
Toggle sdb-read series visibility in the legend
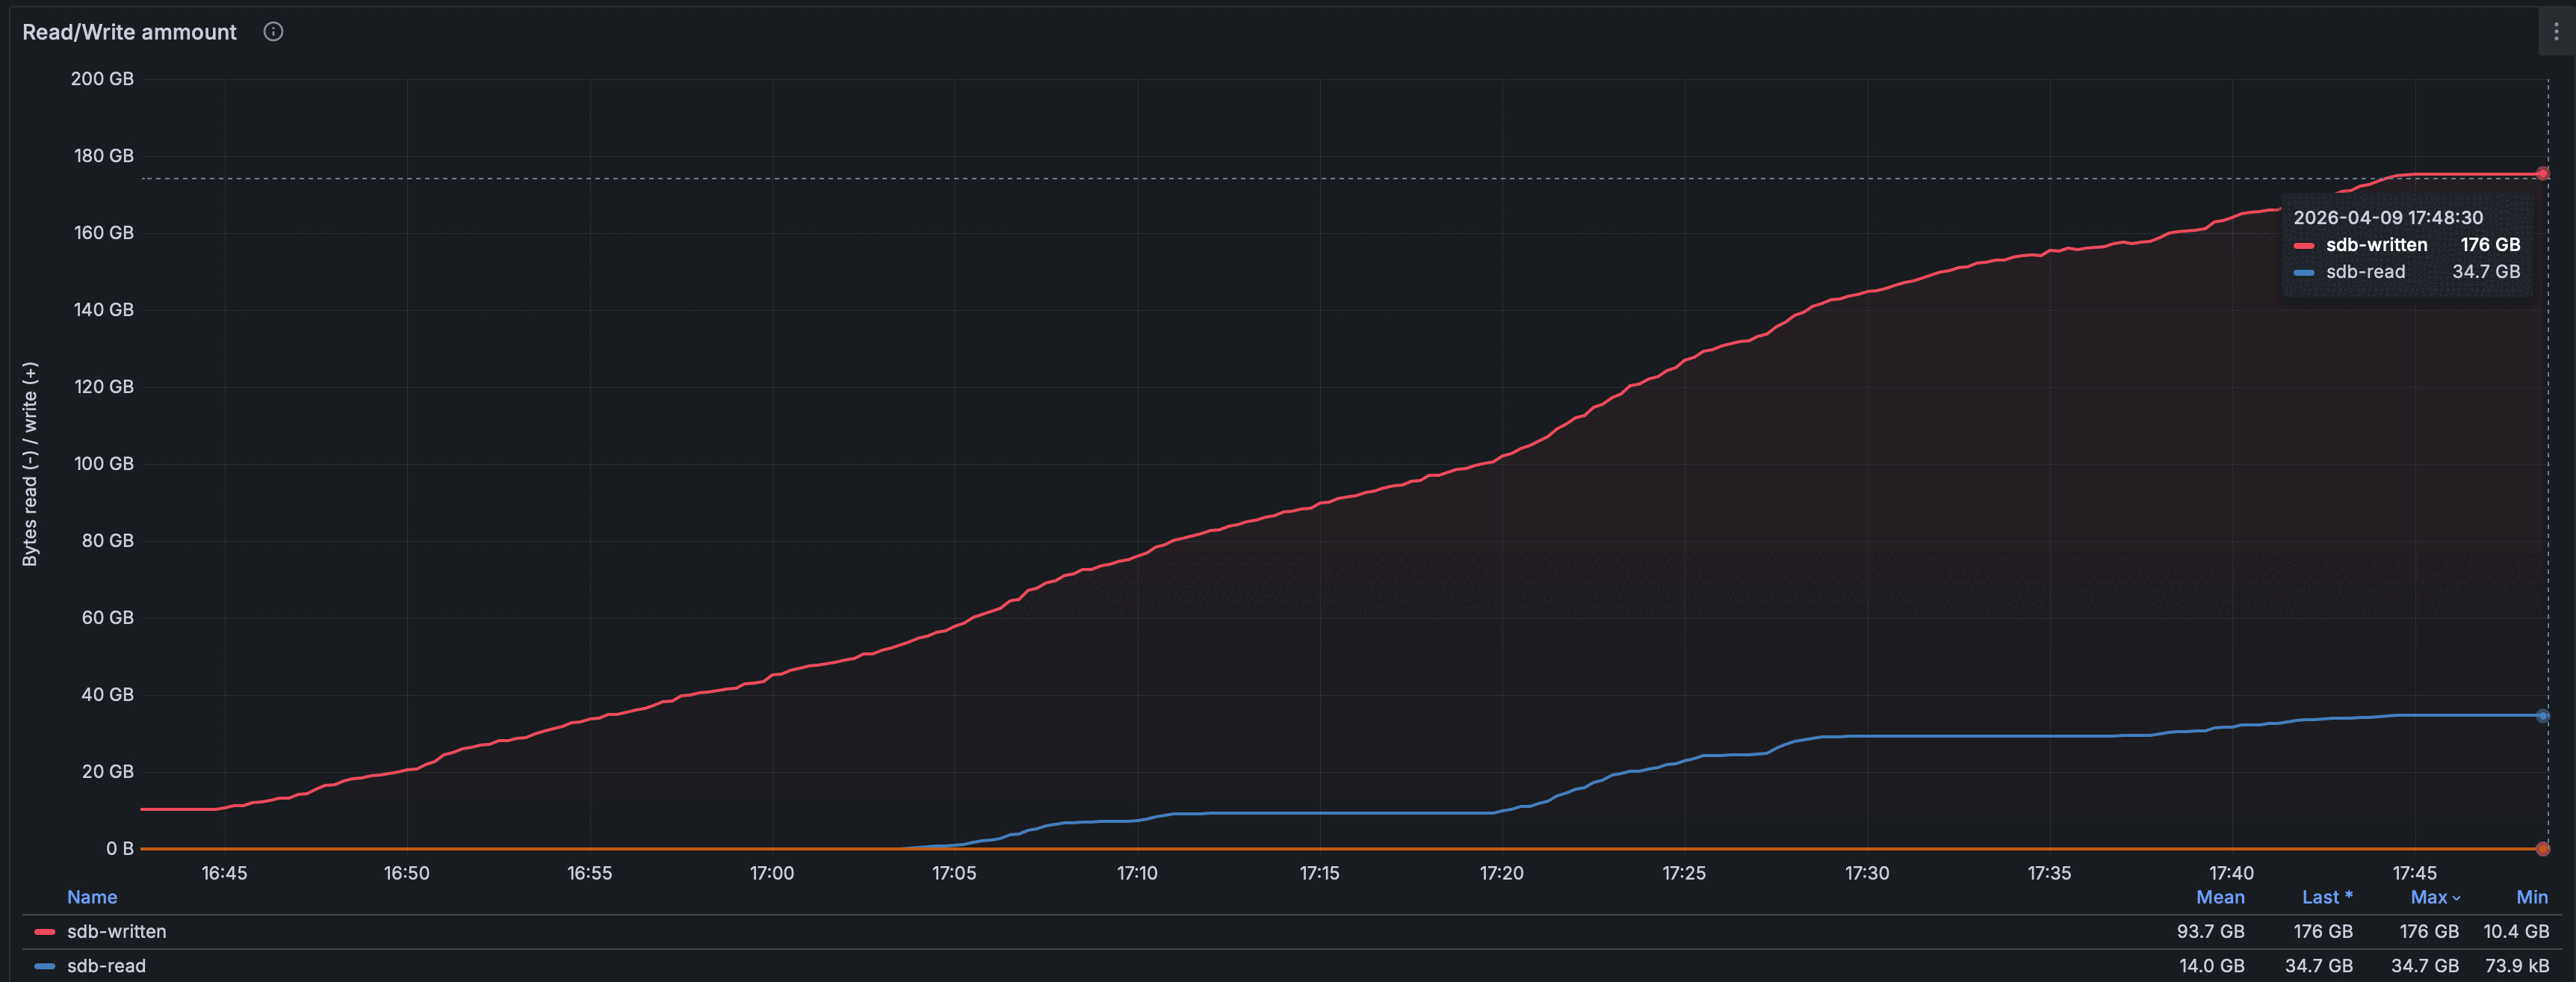click(106, 966)
